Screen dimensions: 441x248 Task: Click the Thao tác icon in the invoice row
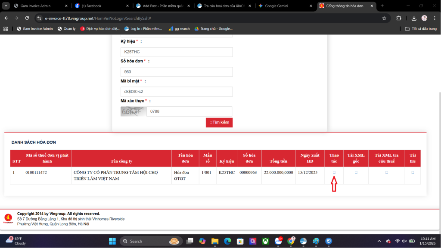334,172
